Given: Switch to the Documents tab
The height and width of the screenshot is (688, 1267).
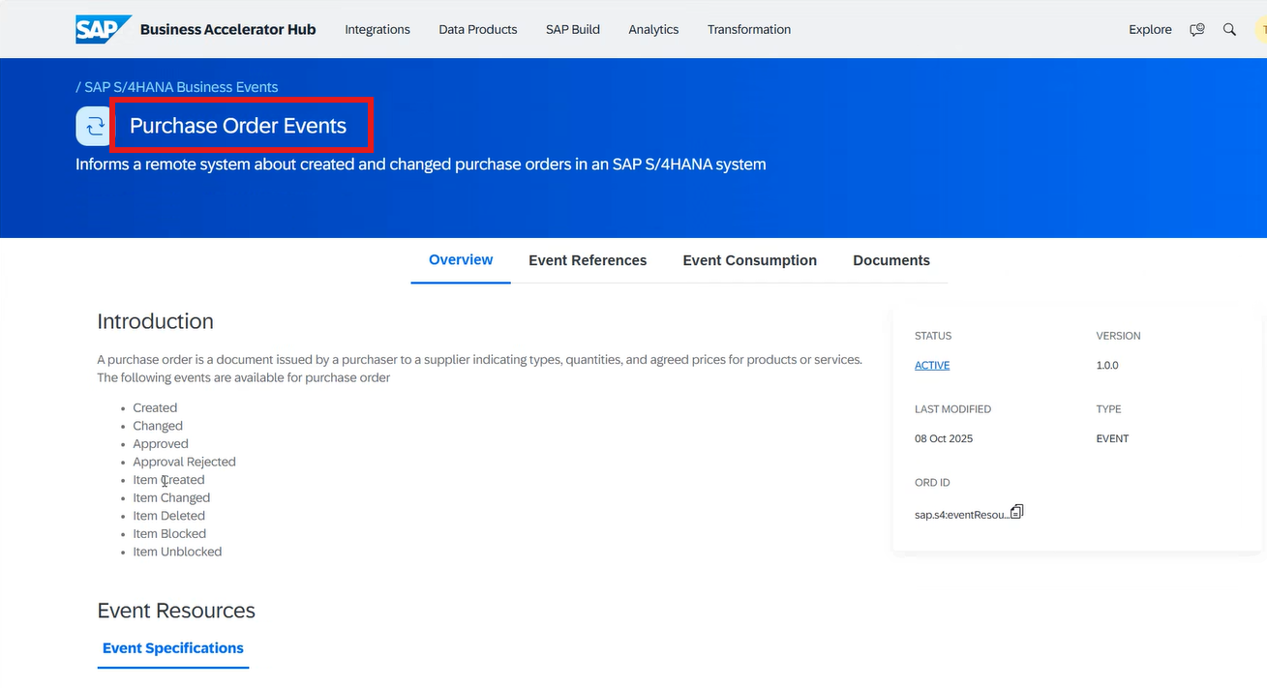Looking at the screenshot, I should pyautogui.click(x=891, y=260).
